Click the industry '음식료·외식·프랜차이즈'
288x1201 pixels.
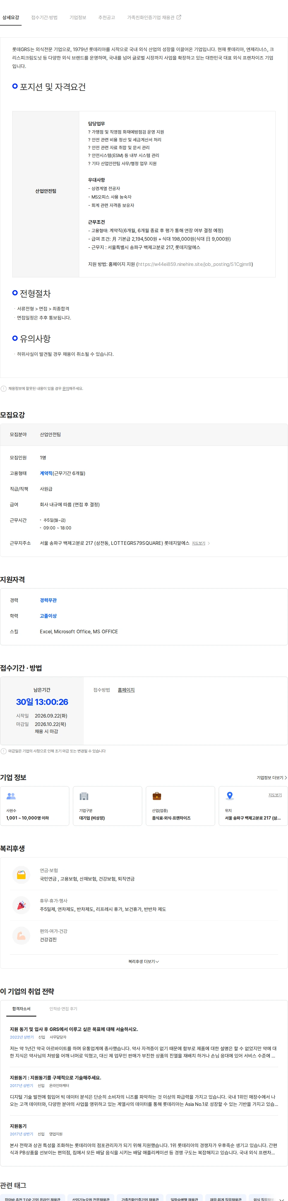pos(171,818)
